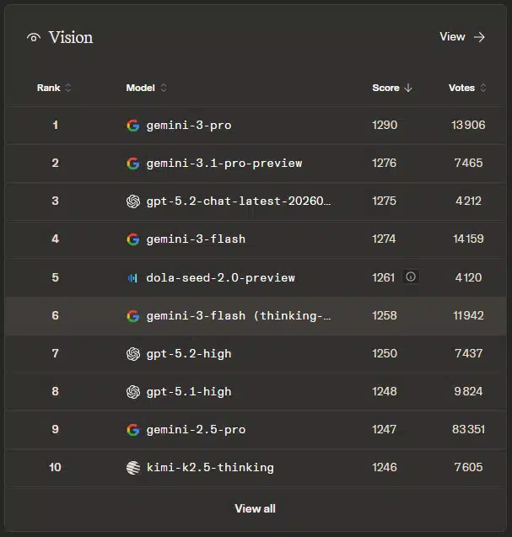Click the eye icon beside Vision heading

34,37
